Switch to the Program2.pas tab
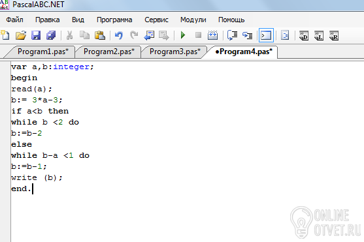This screenshot has height=242, width=364. pos(109,52)
